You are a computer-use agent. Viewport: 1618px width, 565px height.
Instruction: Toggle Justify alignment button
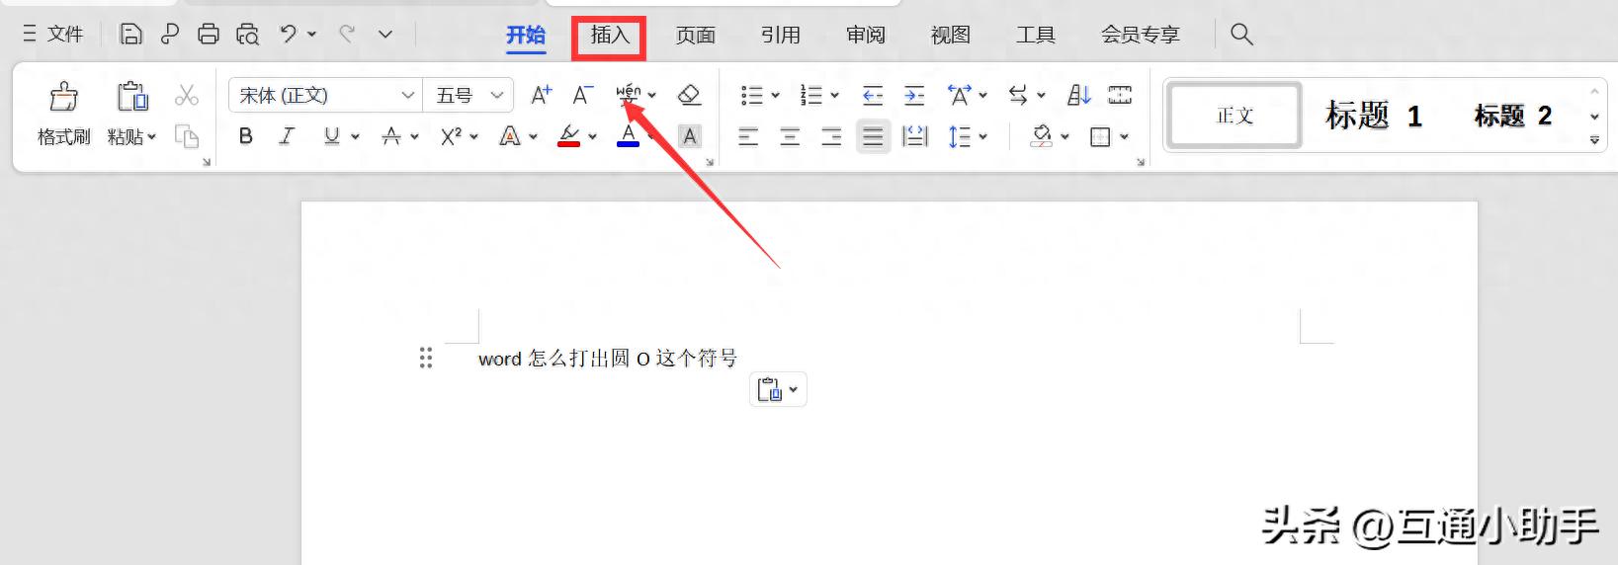click(x=873, y=136)
